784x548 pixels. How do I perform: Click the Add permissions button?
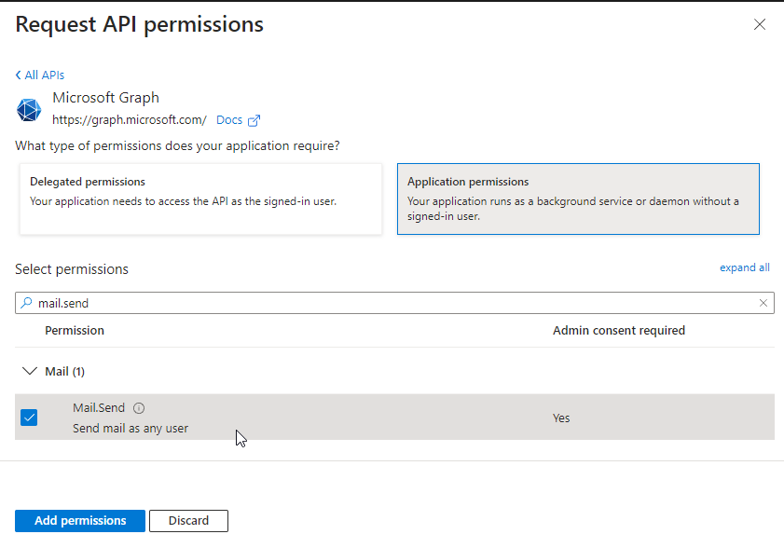click(x=80, y=520)
